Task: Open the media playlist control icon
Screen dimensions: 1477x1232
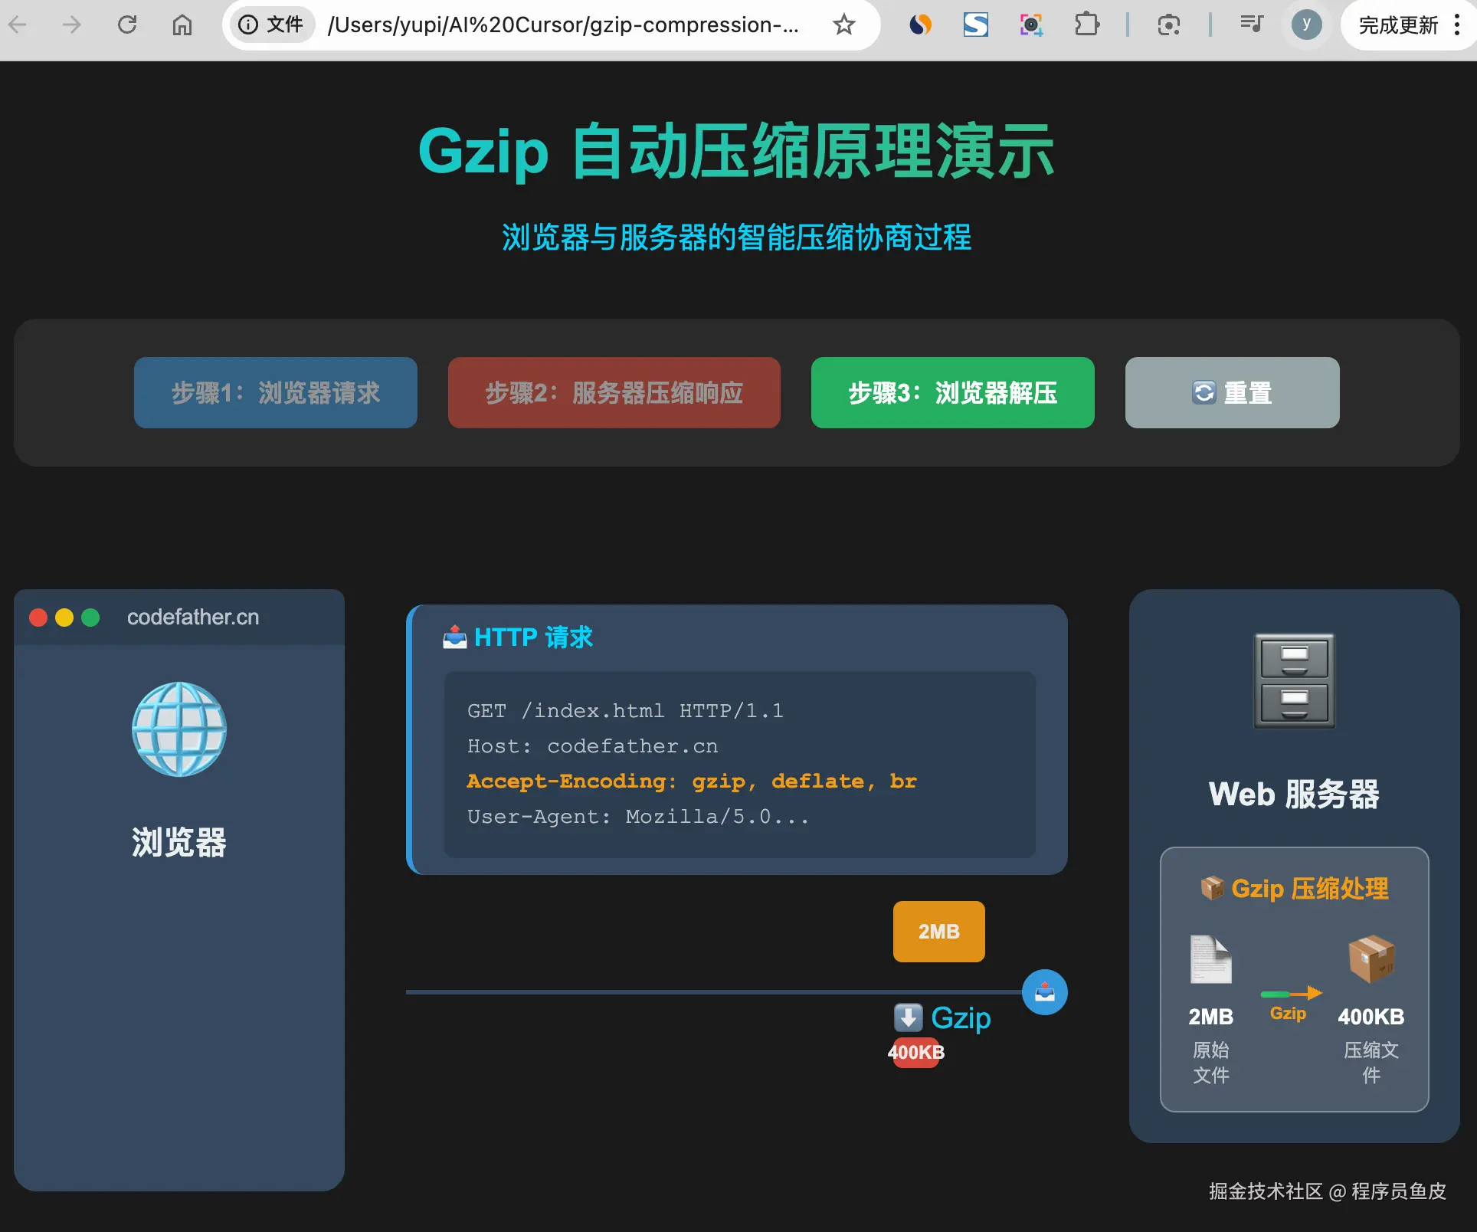Action: [1251, 25]
